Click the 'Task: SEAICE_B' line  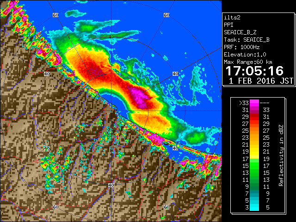click(x=247, y=40)
